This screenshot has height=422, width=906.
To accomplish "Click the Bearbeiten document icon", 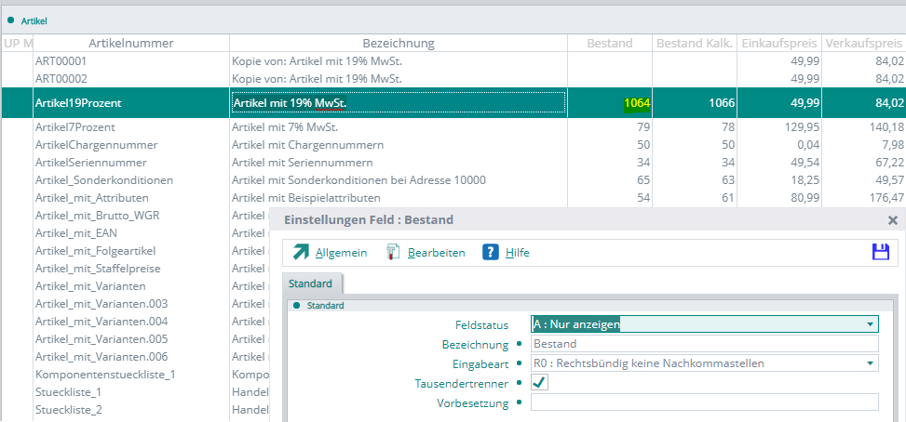I will [393, 253].
